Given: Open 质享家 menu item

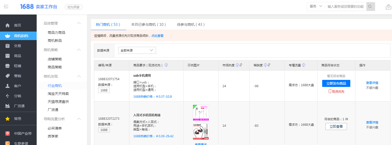Looking at the screenshot, I should (53, 136).
